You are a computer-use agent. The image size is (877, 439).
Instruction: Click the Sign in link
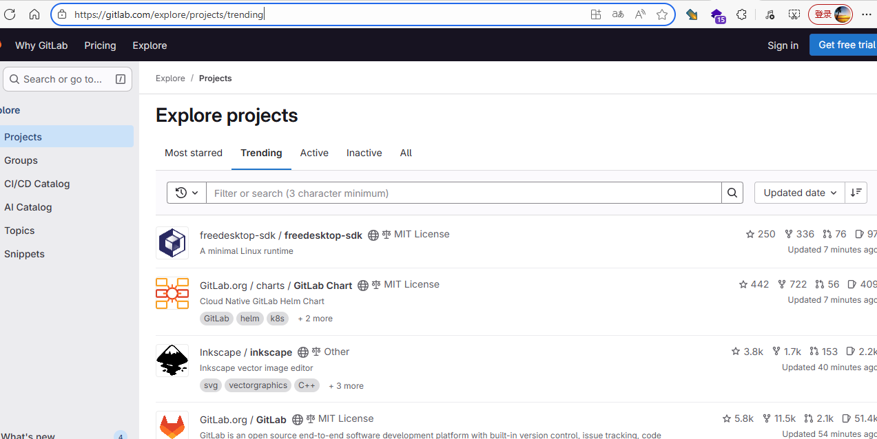[x=783, y=45]
